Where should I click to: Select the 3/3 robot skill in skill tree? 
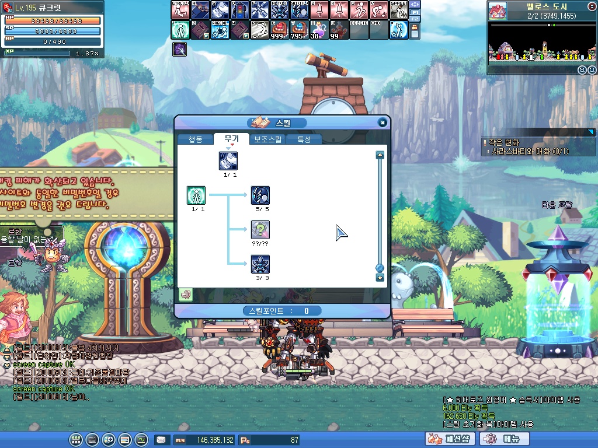pos(260,264)
